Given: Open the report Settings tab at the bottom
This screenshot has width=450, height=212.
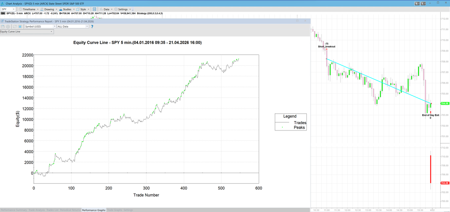Looking at the screenshot, I should click(128, 210).
